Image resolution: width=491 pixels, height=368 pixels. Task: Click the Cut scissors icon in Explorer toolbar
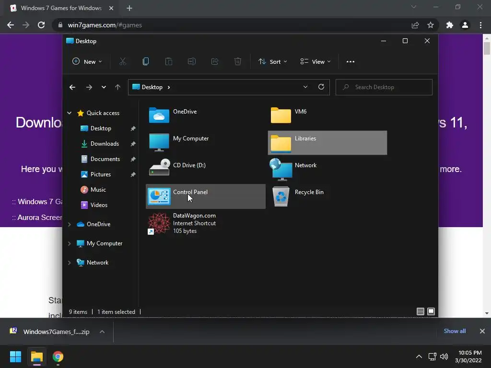pyautogui.click(x=122, y=62)
